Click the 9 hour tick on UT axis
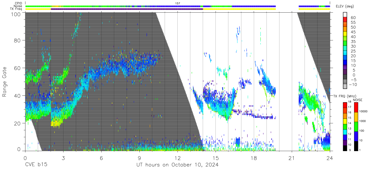 (139, 158)
